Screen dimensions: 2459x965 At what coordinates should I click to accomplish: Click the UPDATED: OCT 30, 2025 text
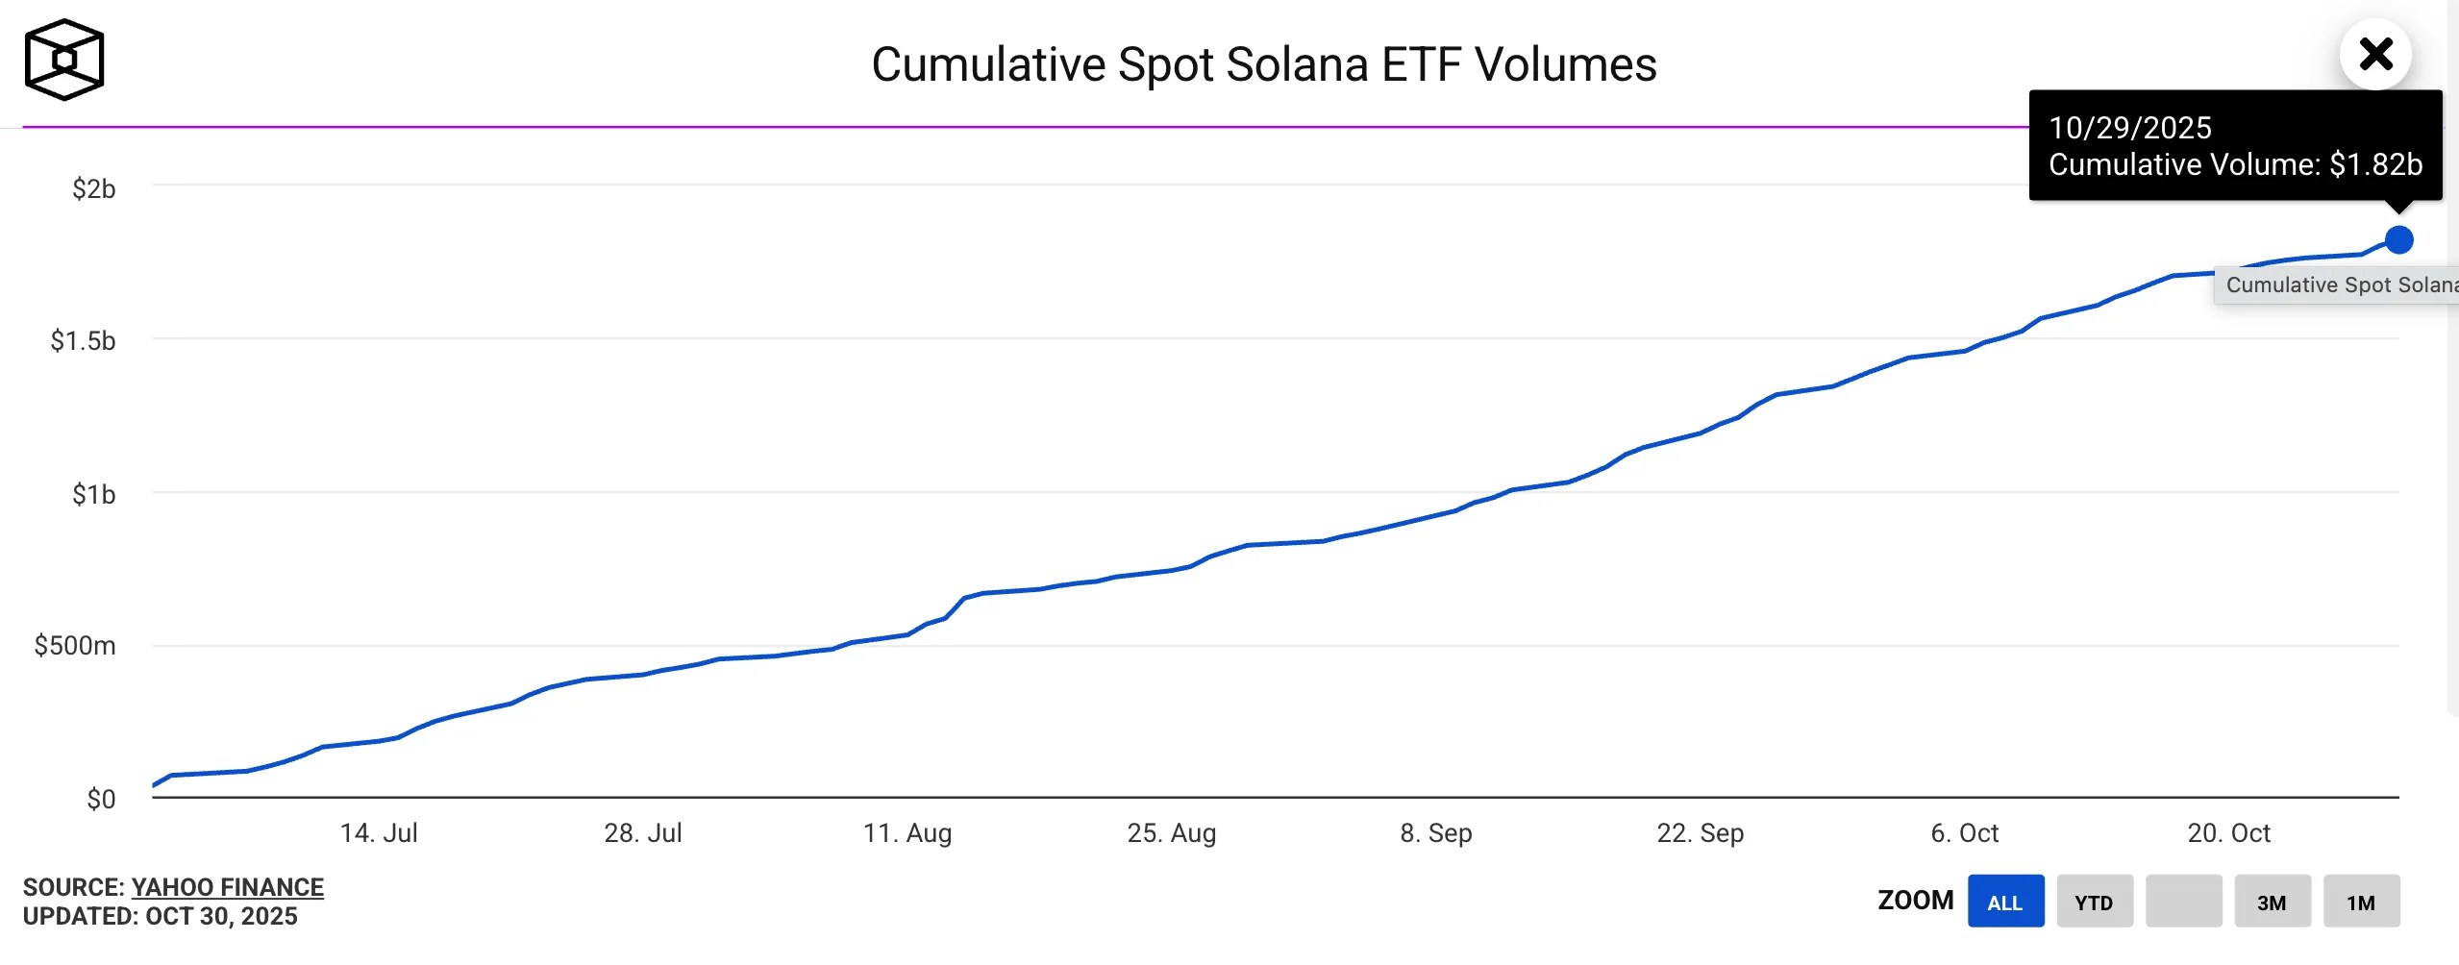coord(158,917)
